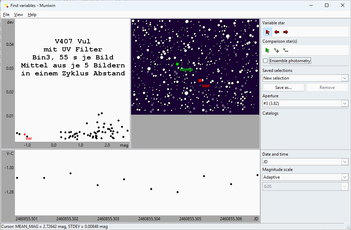
Task: Go to previous variable star with left arrow
Action: click(x=277, y=32)
